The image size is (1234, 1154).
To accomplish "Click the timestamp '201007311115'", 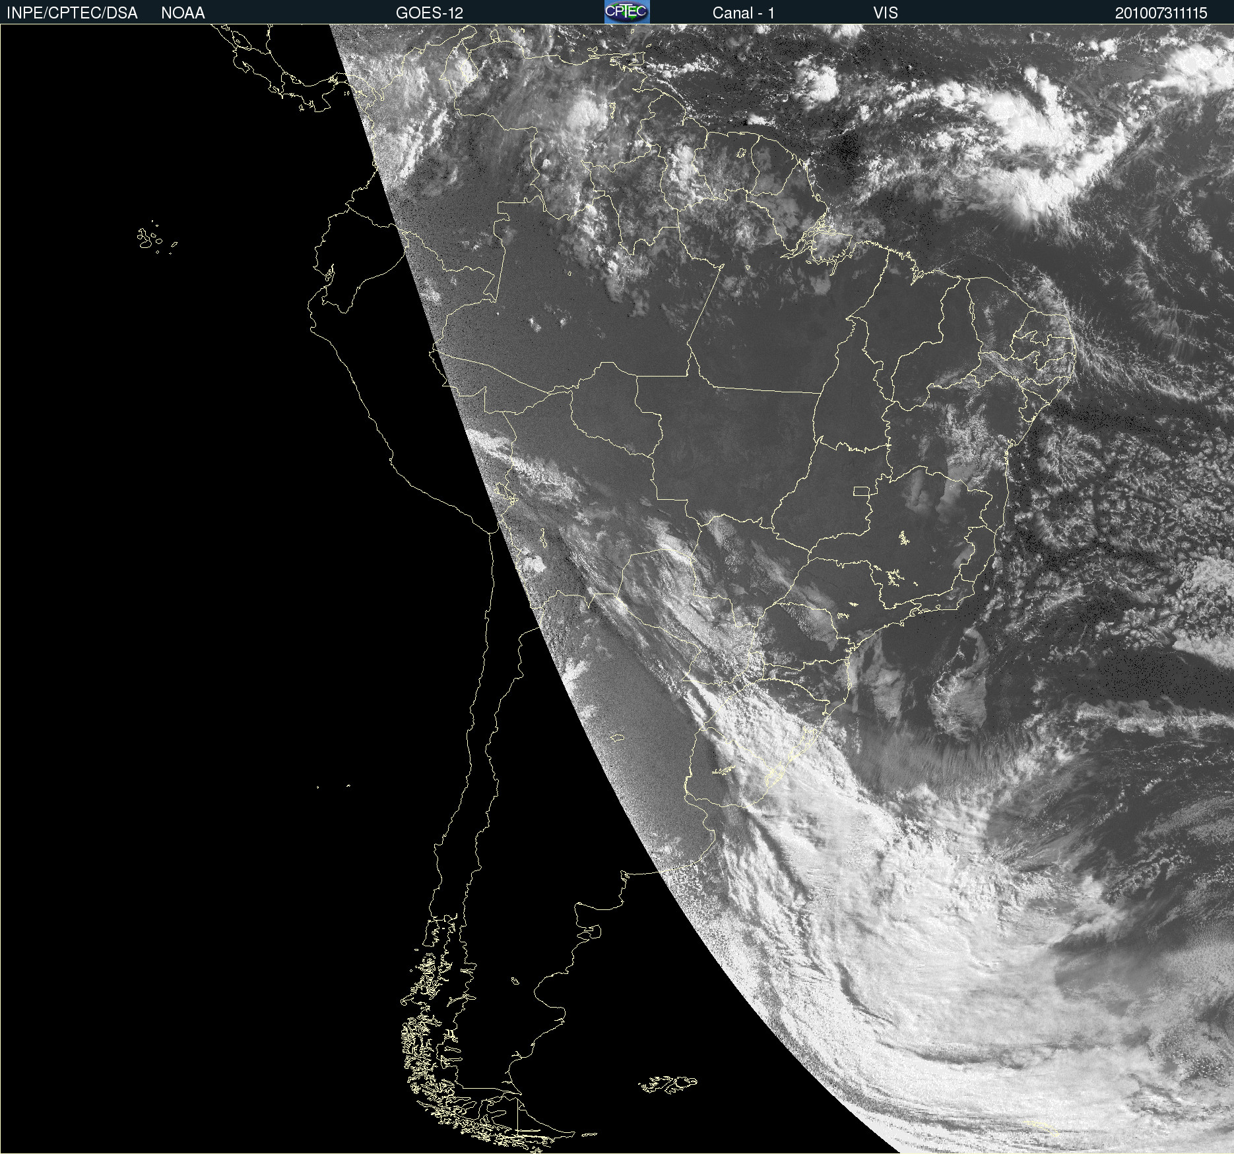I will point(1161,13).
